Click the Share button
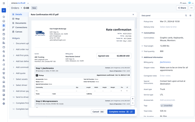195x122 pixels. pyautogui.click(x=182, y=8)
